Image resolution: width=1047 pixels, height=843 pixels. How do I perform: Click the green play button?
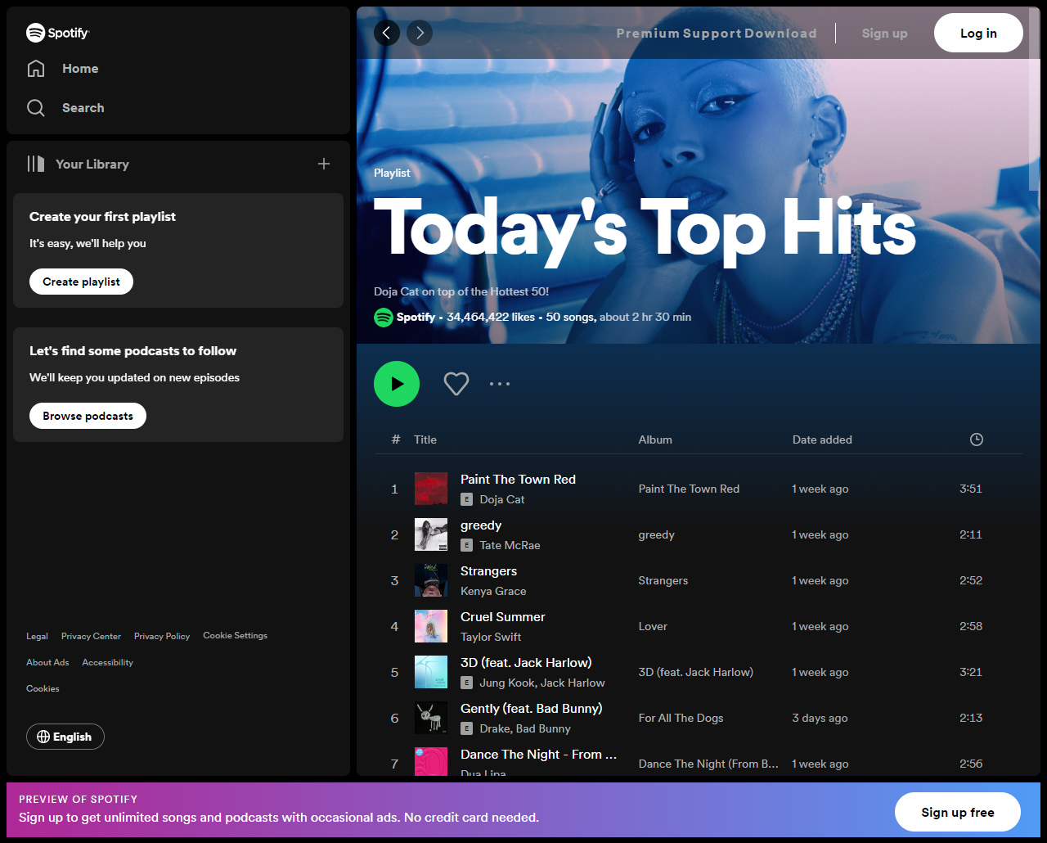[x=397, y=384]
